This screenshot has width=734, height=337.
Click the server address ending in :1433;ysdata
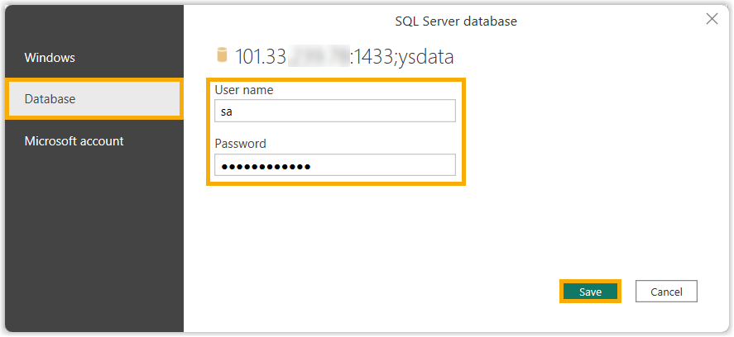344,56
